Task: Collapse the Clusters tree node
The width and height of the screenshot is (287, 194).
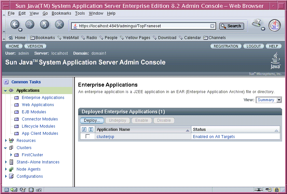Action: click(x=5, y=148)
